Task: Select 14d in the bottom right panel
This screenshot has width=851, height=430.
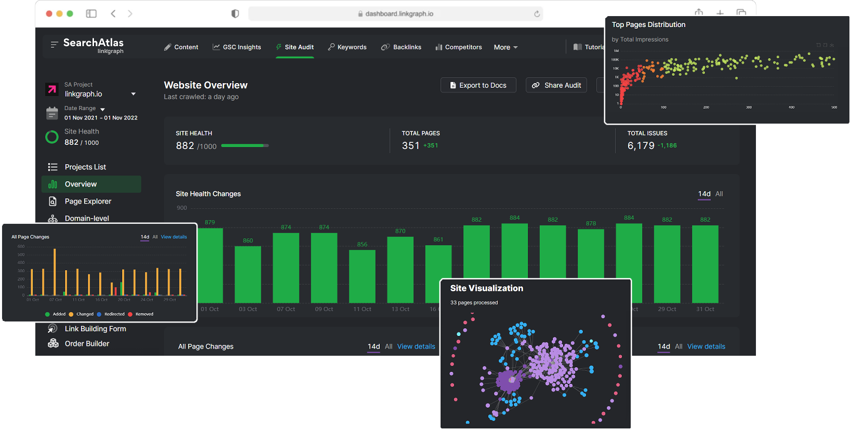Action: coord(664,346)
